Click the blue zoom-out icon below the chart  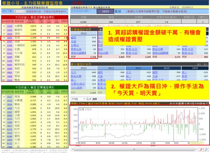206,150
